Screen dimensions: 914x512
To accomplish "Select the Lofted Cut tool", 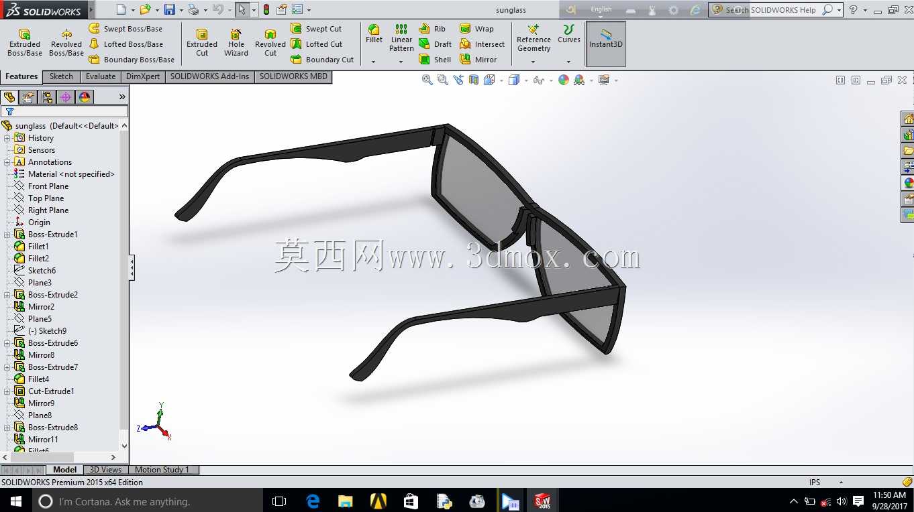I will click(x=317, y=44).
